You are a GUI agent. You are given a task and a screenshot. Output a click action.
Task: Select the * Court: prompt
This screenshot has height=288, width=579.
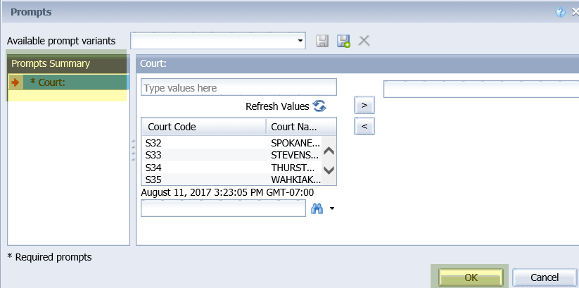(68, 82)
